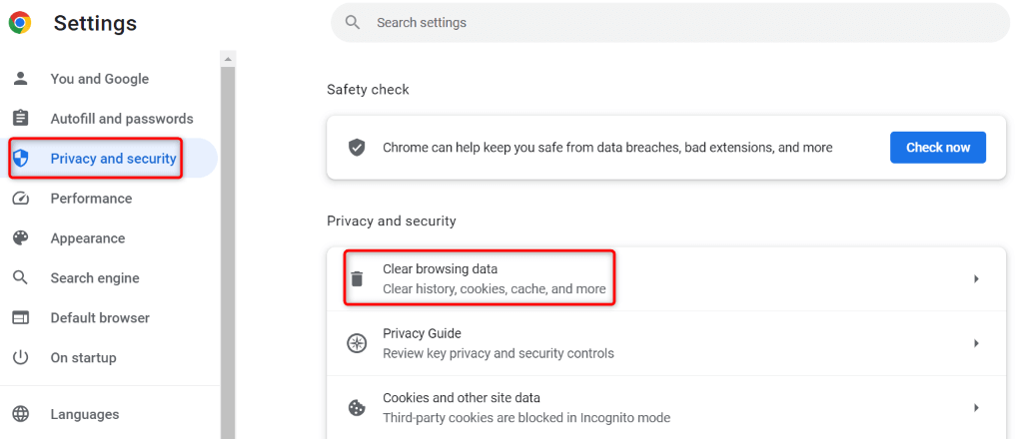This screenshot has height=439, width=1023.
Task: Expand the Privacy Guide row arrow
Action: [x=976, y=343]
